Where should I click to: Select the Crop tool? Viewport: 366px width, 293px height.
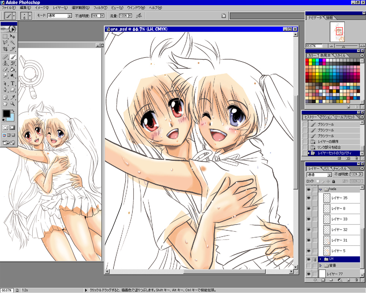tap(5, 49)
